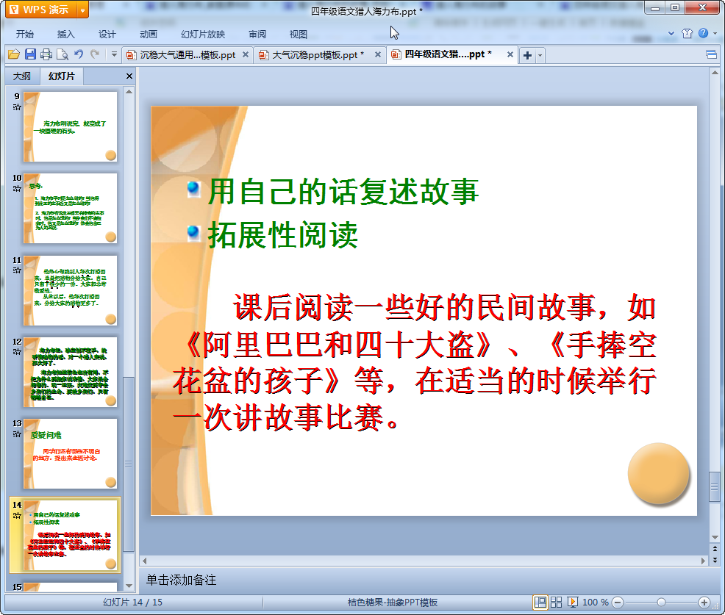
Task: Select slide 9 thumbnail
Action: tap(71, 126)
